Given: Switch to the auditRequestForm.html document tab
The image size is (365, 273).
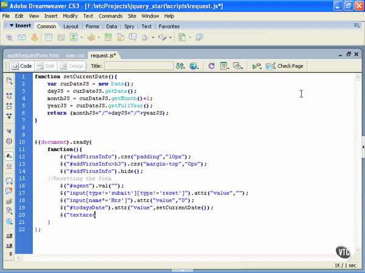Looking at the screenshot, I should click(32, 55).
